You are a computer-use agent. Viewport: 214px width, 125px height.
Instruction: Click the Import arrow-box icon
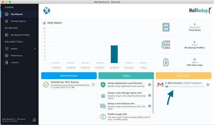coord(6,49)
